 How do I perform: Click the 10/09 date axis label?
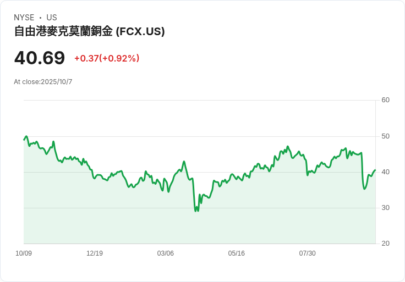pos(24,253)
